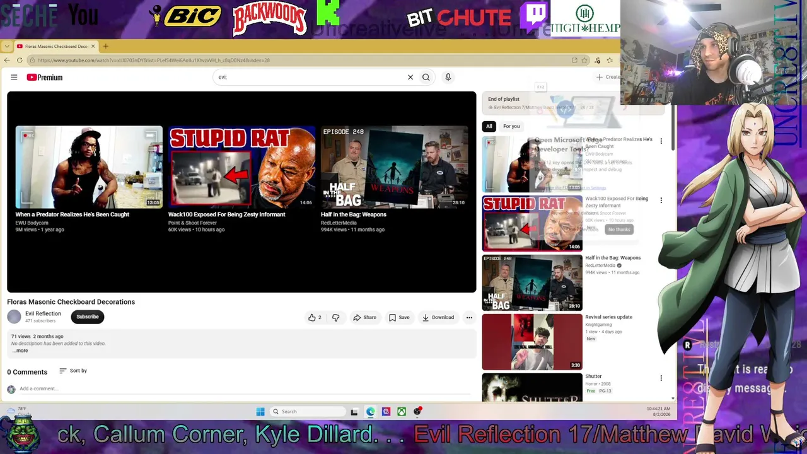The image size is (807, 454).
Task: Like the Floras Masonic Checkboard video
Action: coord(315,317)
